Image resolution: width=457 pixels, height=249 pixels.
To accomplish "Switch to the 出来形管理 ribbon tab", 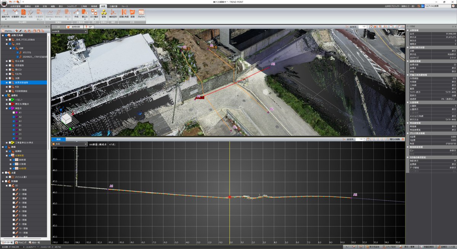I will [x=16, y=6].
